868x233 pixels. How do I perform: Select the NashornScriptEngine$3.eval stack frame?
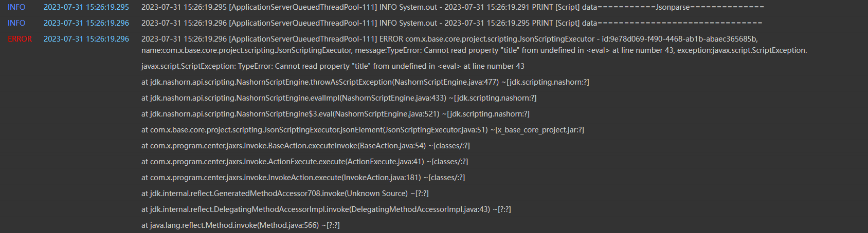335,114
